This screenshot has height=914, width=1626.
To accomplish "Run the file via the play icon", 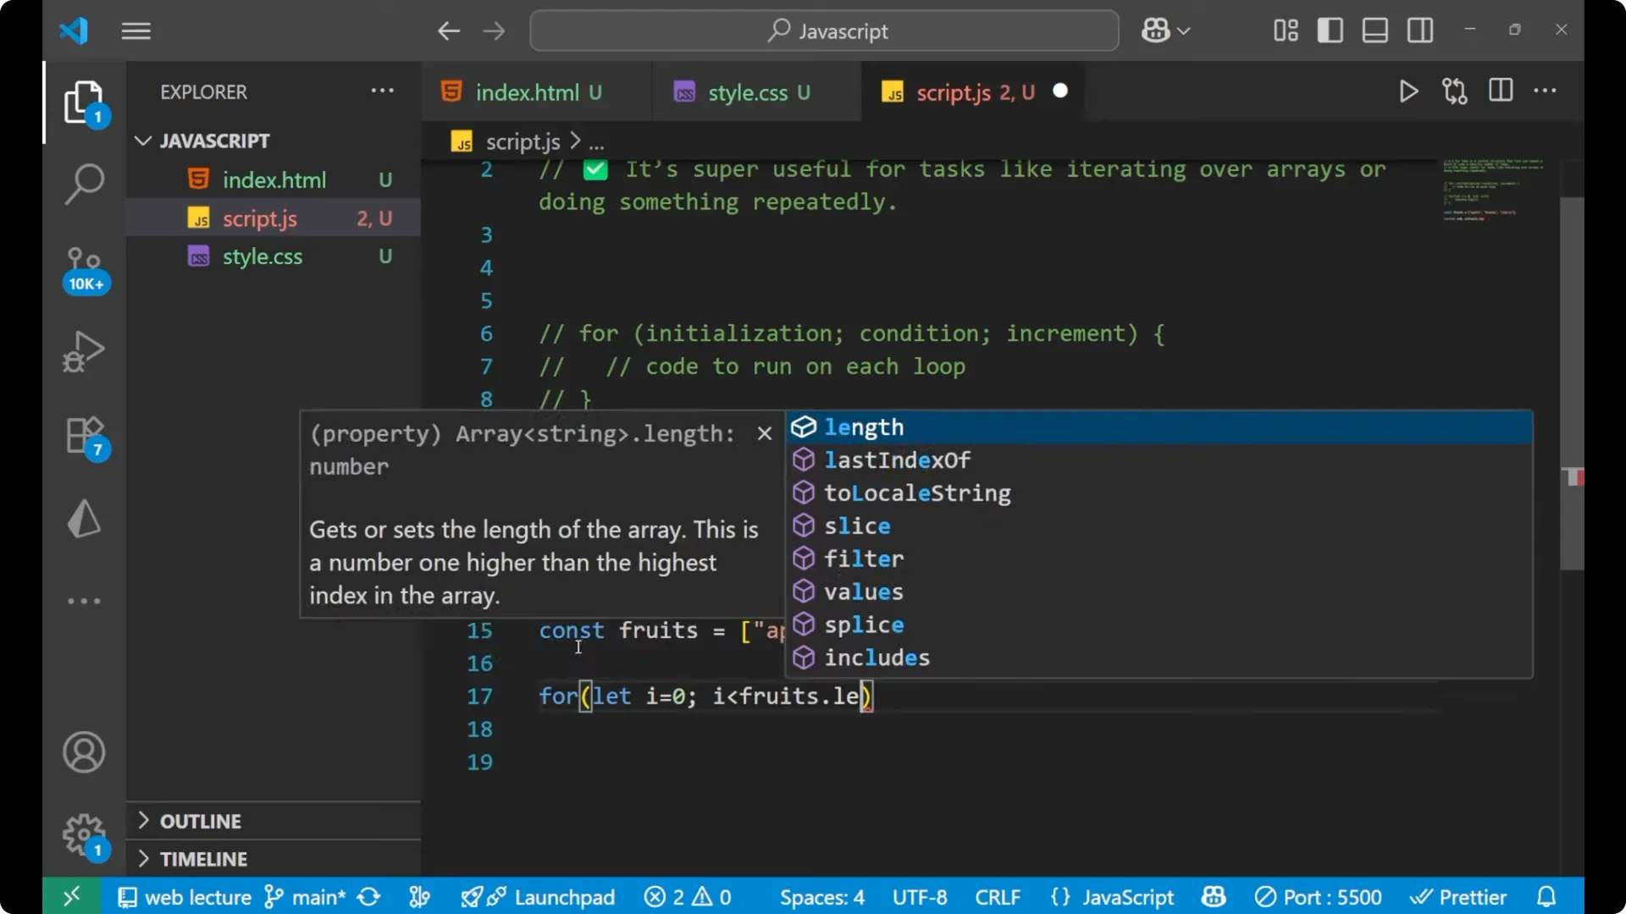I will click(x=1408, y=91).
